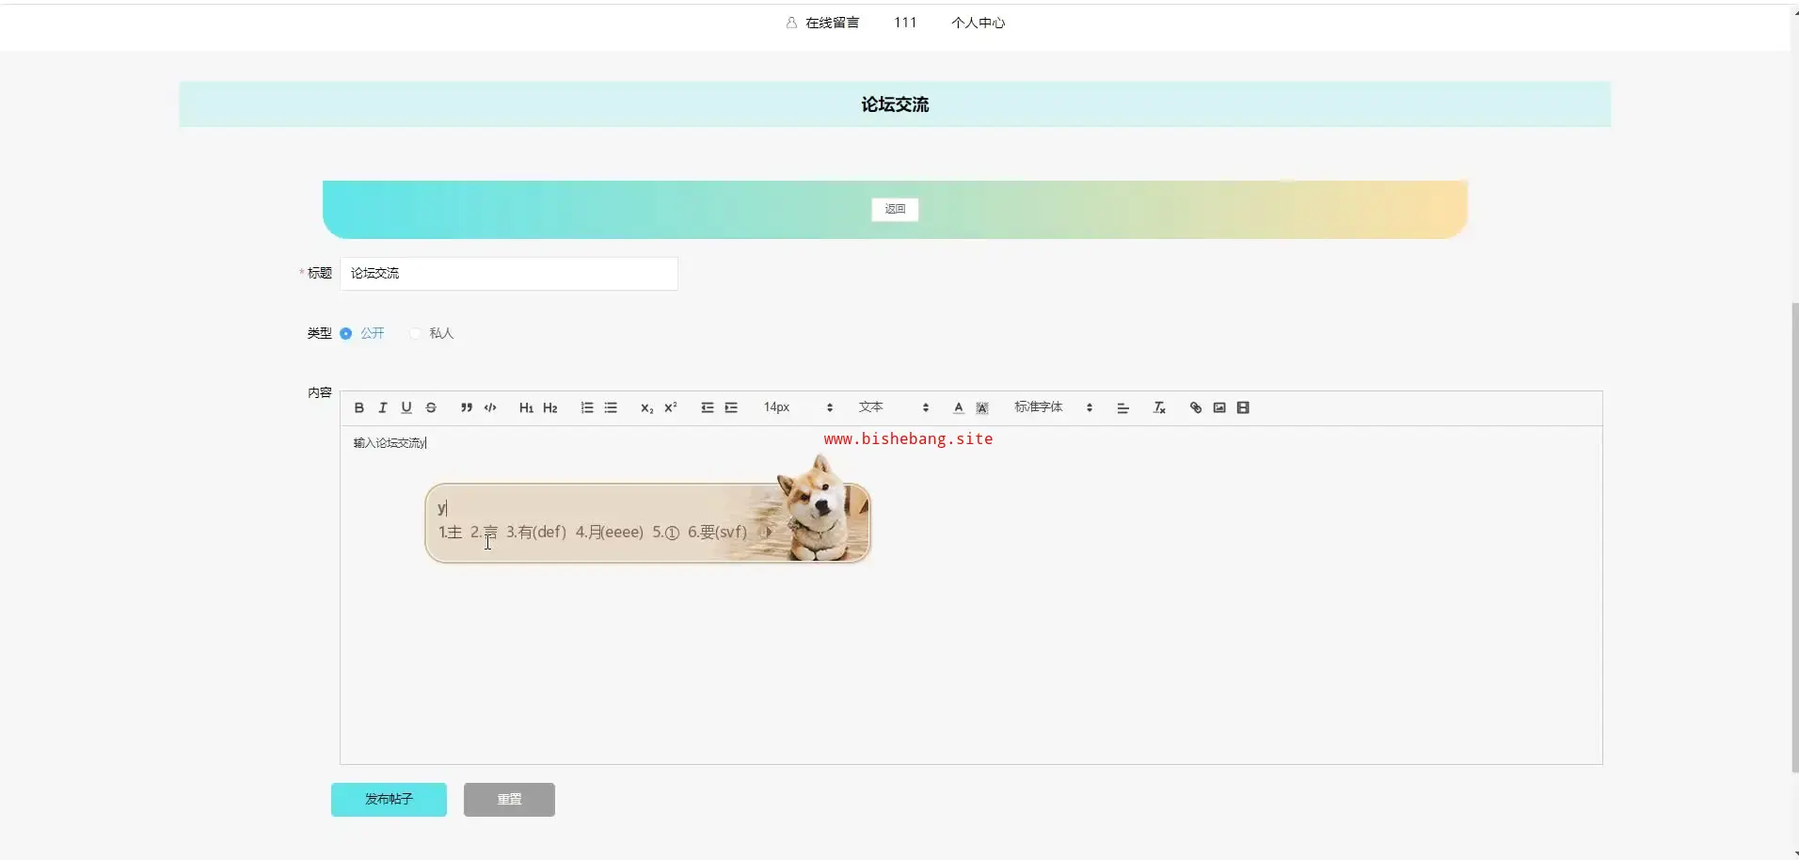Click the page vertical scrollbar
The image size is (1799, 860).
point(1794,536)
